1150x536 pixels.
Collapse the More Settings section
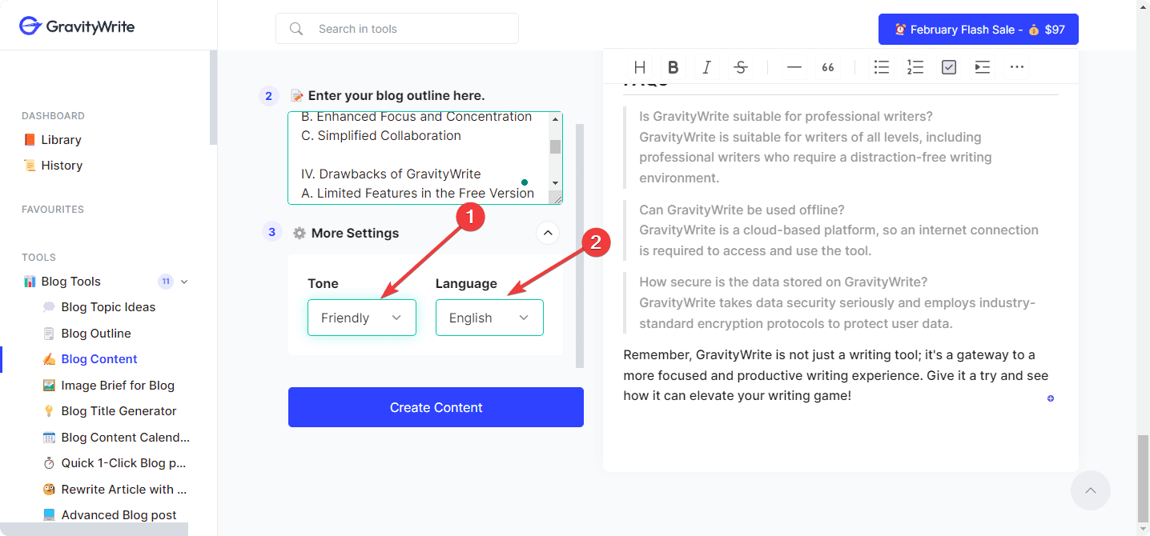click(548, 233)
